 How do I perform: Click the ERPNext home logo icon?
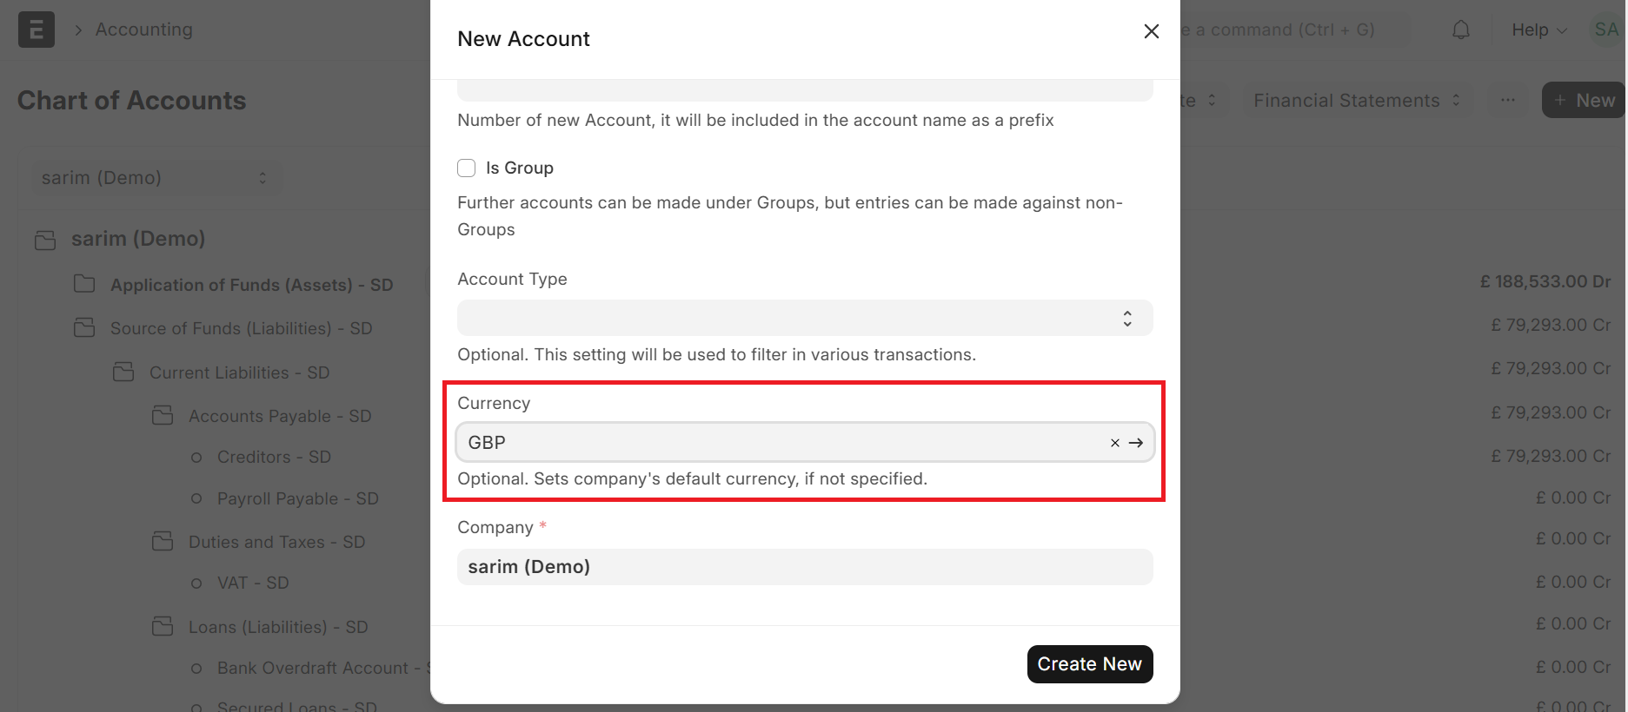pos(37,30)
